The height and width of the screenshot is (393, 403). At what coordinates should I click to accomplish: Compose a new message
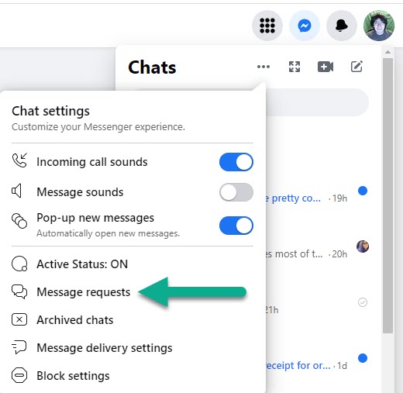(356, 67)
